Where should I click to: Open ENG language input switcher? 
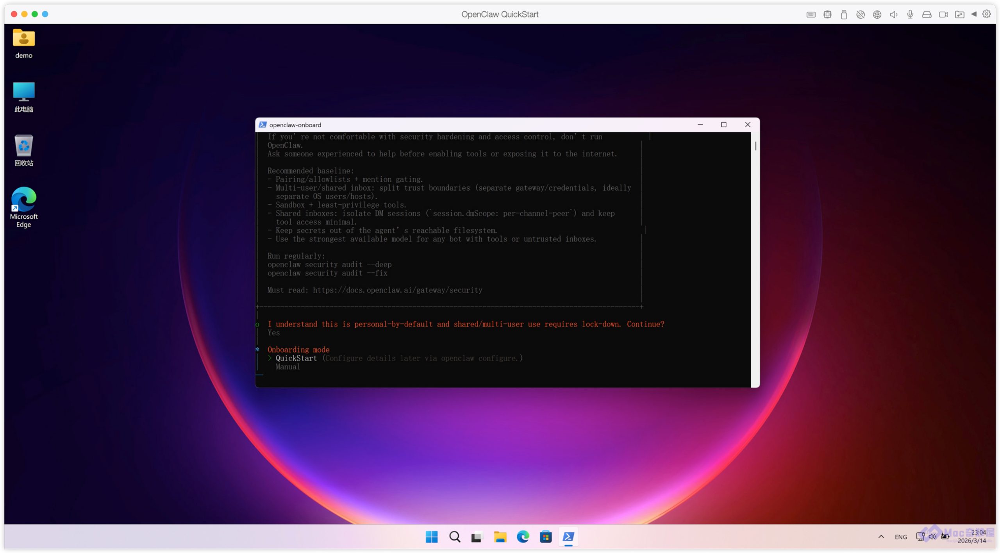pyautogui.click(x=900, y=537)
